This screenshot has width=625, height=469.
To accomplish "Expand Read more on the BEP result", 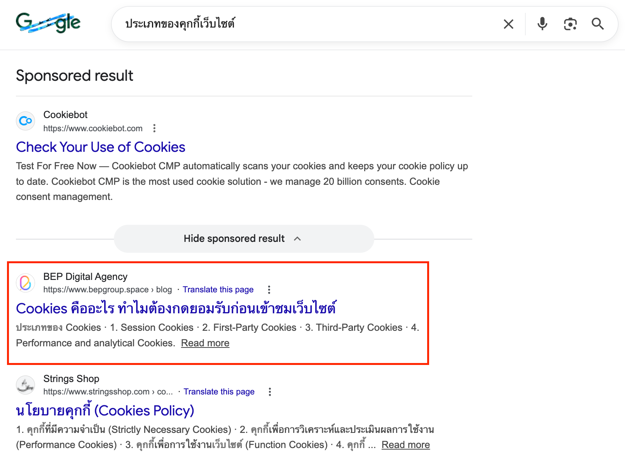I will [205, 343].
